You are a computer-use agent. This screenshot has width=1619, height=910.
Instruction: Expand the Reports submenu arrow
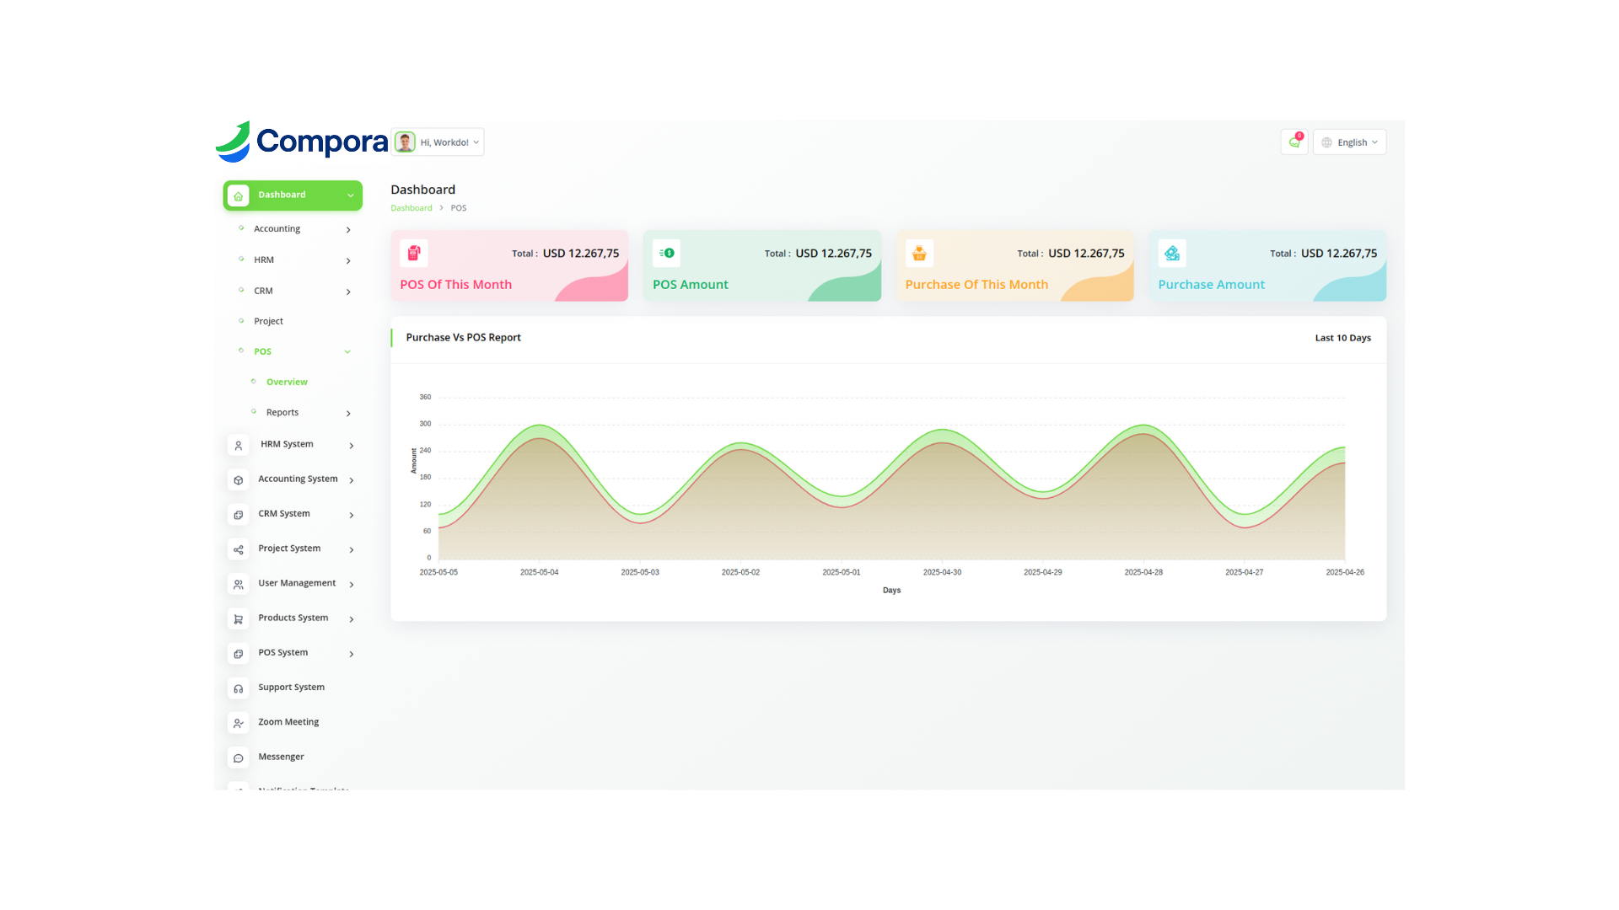348,413
